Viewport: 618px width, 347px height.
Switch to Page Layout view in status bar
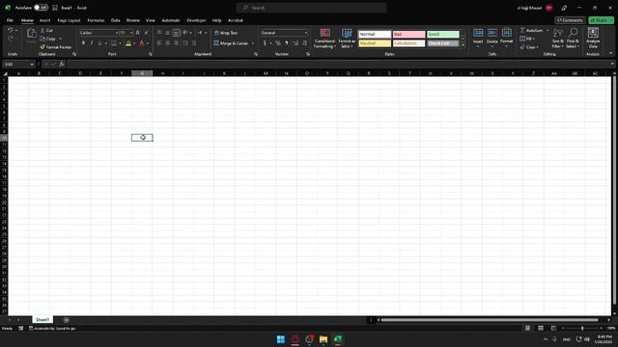click(x=541, y=328)
